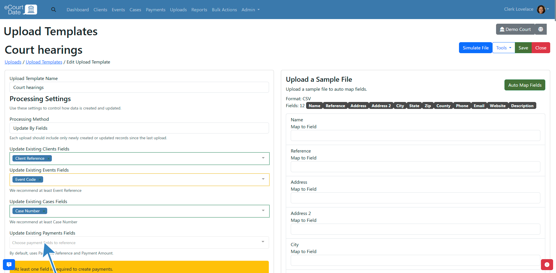The height and width of the screenshot is (273, 556).
Task: Click Map to Field input under City
Action: pos(415,260)
